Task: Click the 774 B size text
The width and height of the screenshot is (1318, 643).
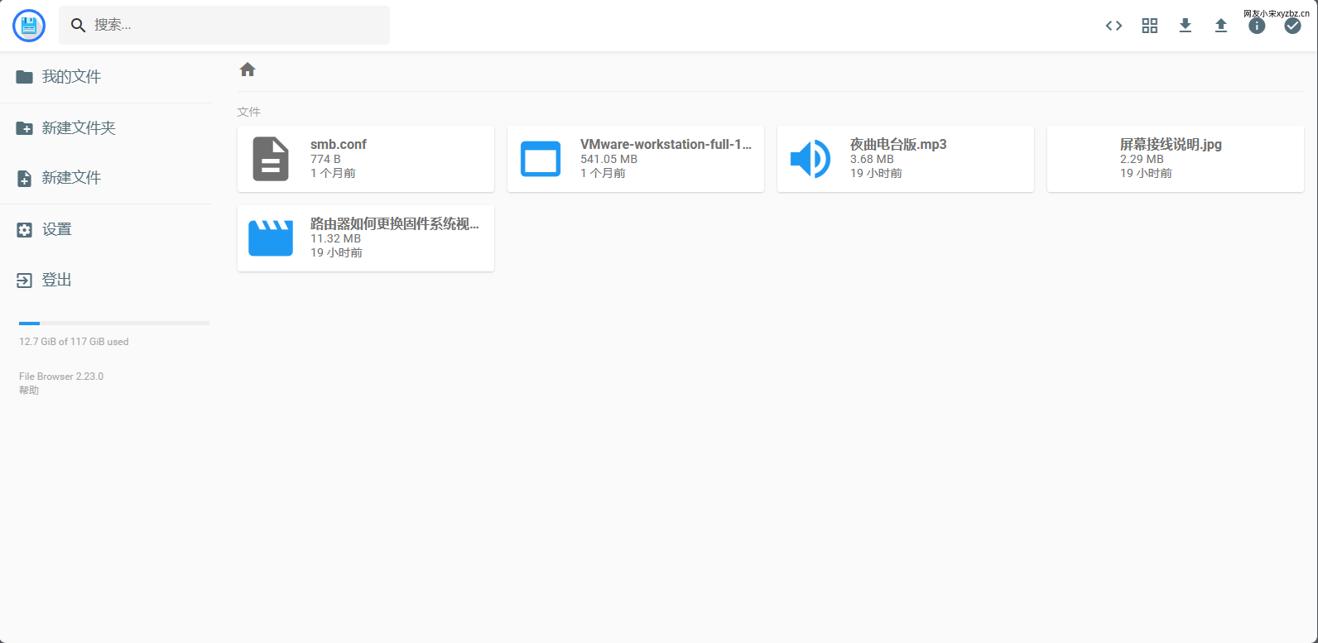Action: [x=325, y=159]
